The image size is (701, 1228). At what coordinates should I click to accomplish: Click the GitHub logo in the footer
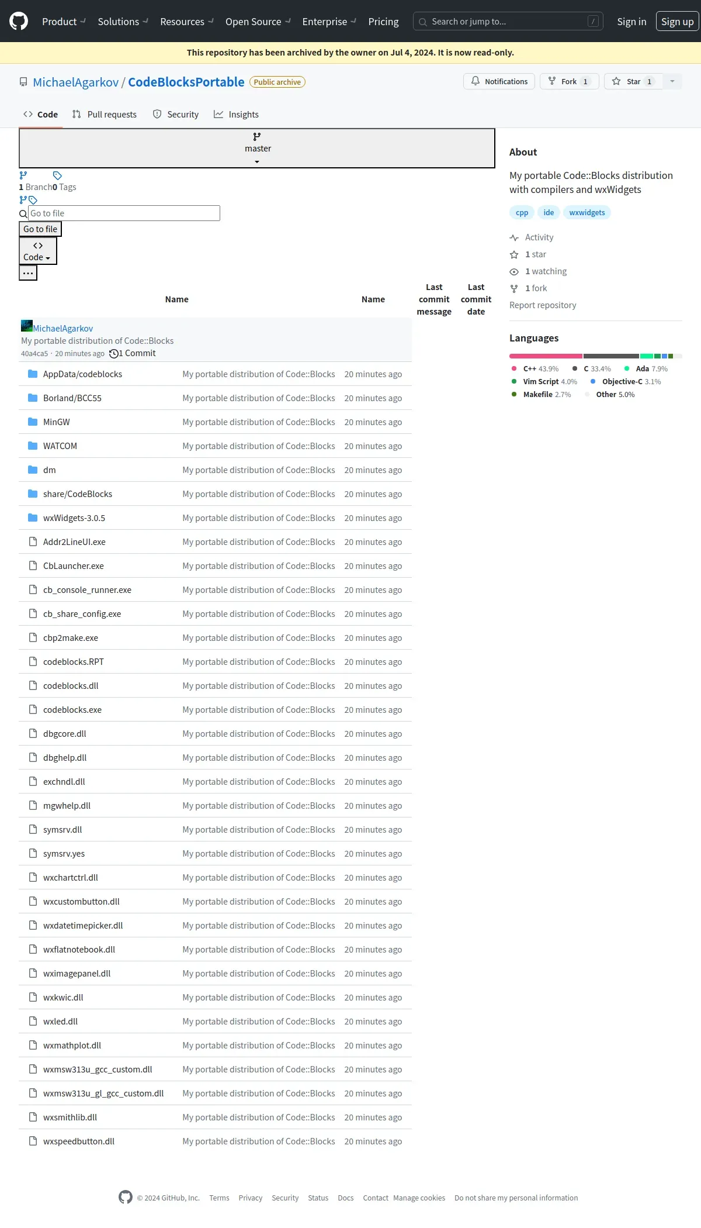click(125, 1197)
